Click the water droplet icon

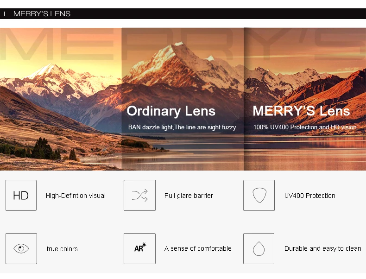click(x=259, y=248)
